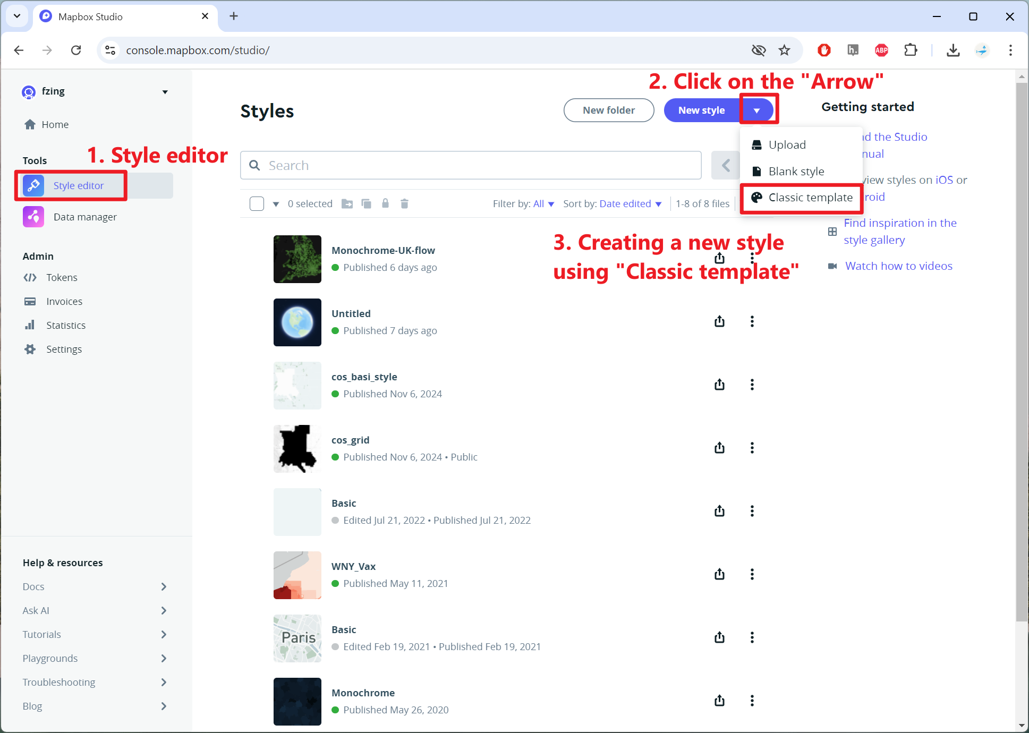Go to previous page of files
The height and width of the screenshot is (733, 1029).
pyautogui.click(x=726, y=165)
